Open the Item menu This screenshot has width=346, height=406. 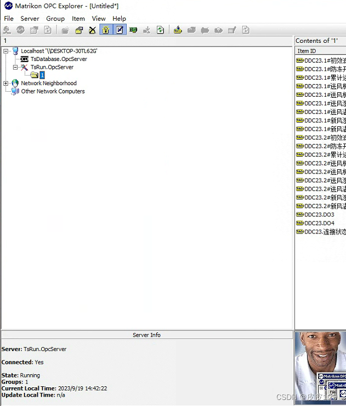78,19
